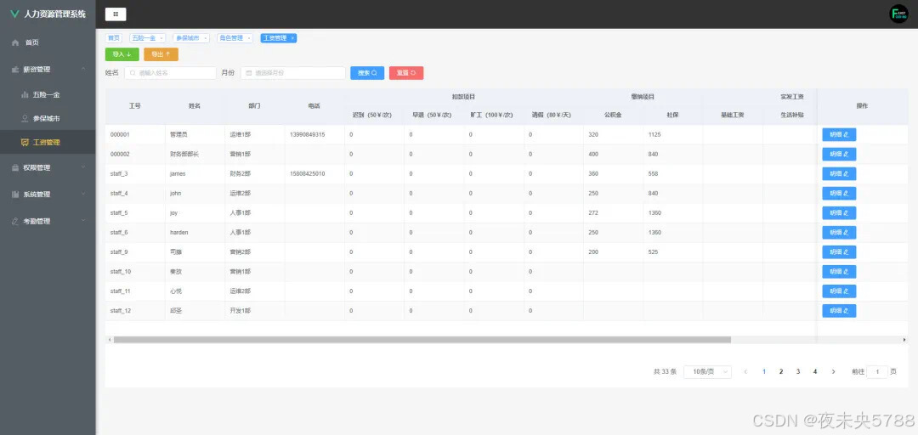918x435 pixels.
Task: Click the scrollbar right arrow below table
Action: point(904,340)
